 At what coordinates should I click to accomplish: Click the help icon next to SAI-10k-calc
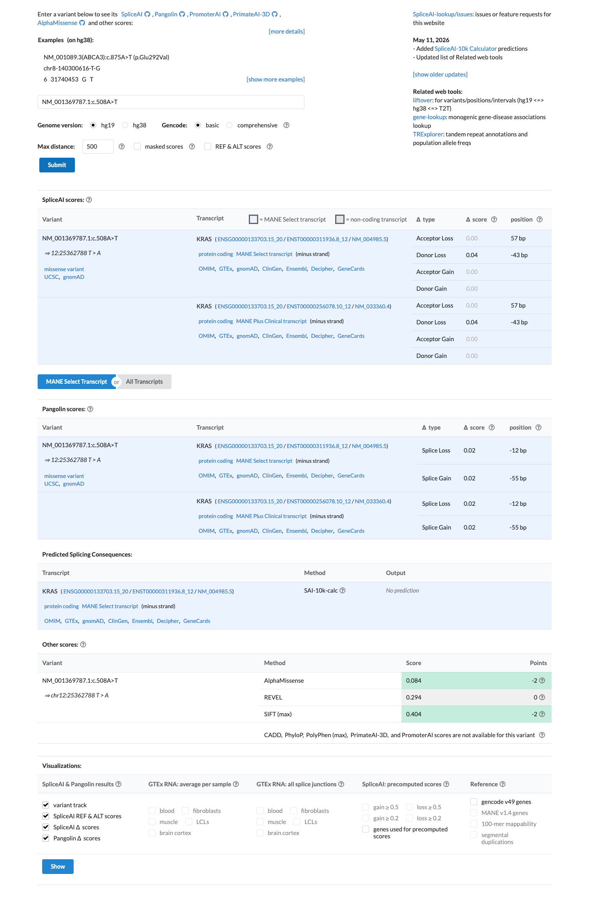(343, 591)
